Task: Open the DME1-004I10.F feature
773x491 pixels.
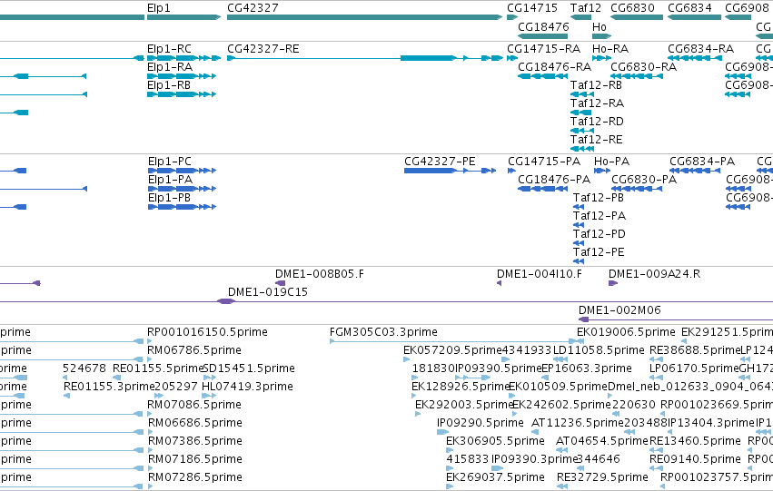Action: [x=499, y=283]
